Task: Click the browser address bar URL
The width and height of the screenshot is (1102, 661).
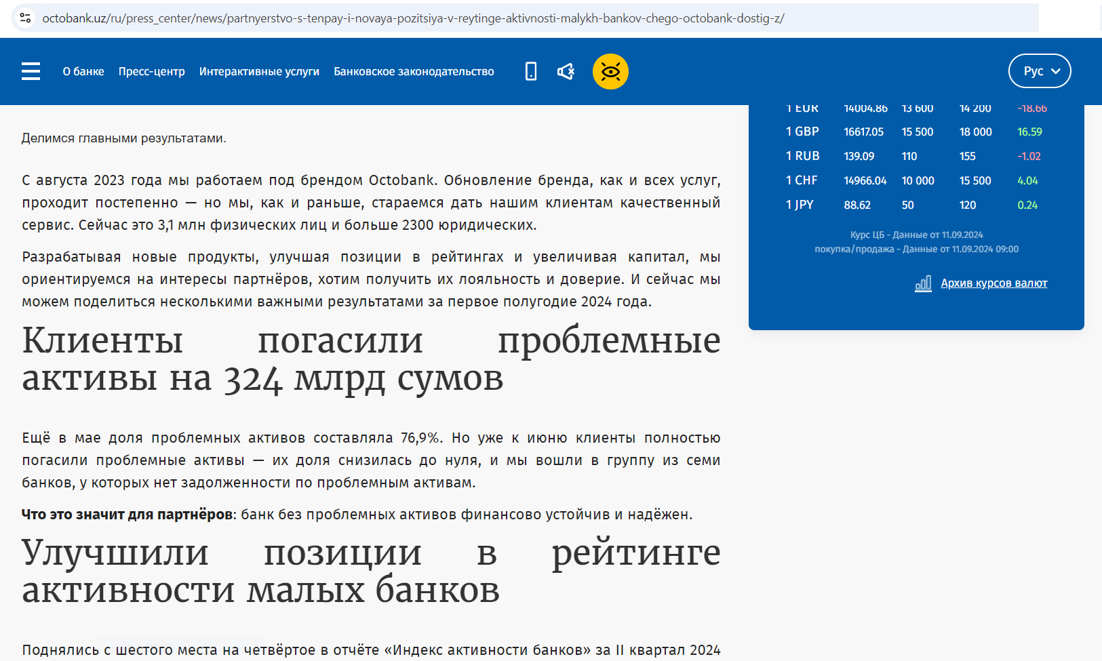Action: pos(413,18)
